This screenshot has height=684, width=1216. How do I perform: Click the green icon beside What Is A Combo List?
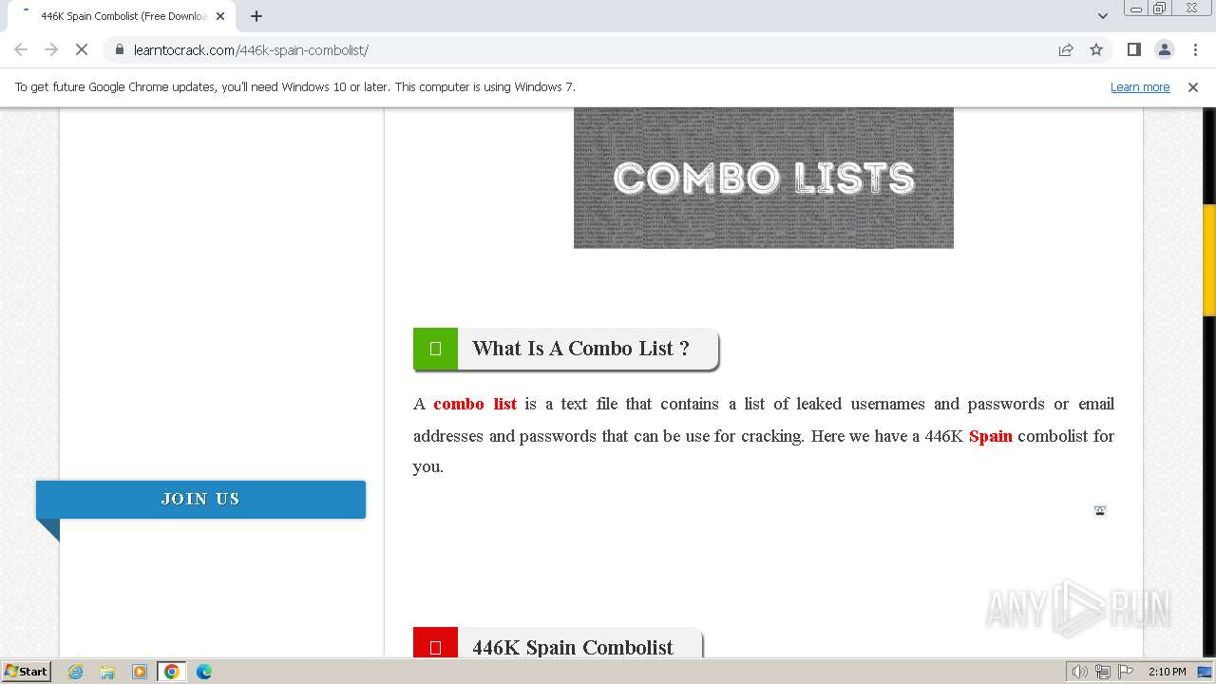(x=435, y=349)
